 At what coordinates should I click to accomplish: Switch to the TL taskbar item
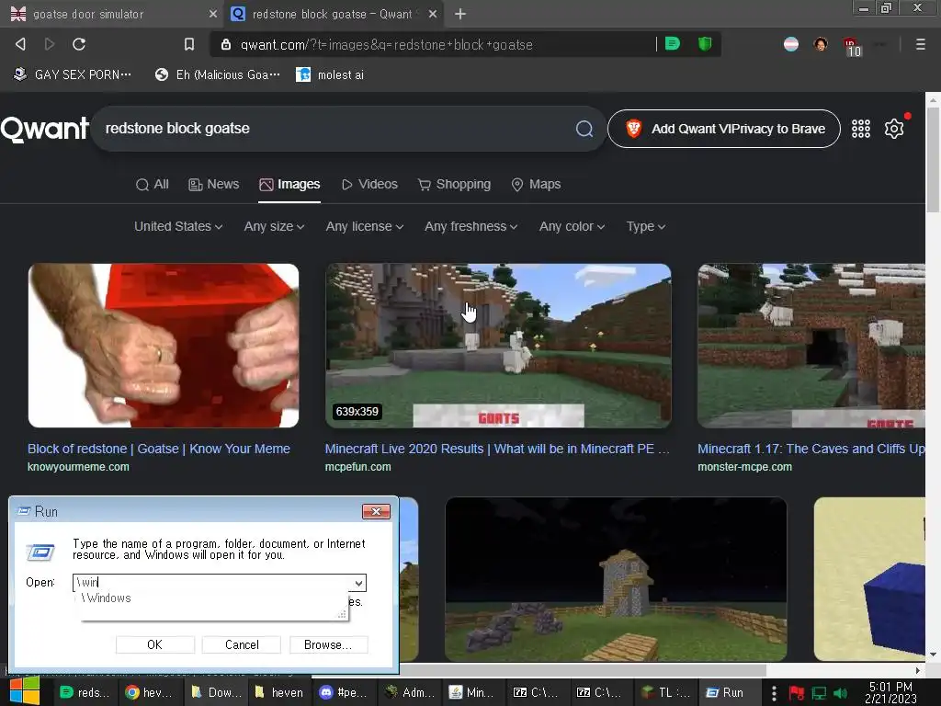click(x=665, y=692)
